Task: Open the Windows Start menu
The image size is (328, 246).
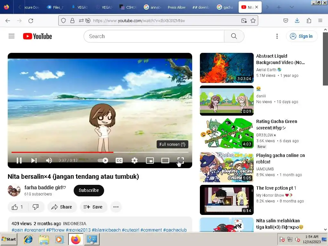Action: coord(9,239)
